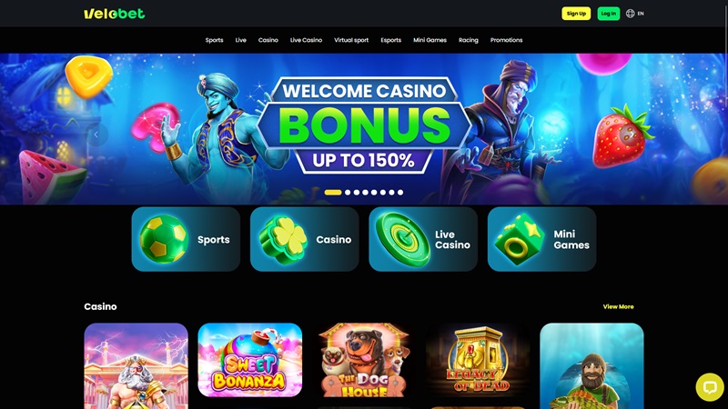Click the globe language icon
This screenshot has width=728, height=409.
coord(630,14)
